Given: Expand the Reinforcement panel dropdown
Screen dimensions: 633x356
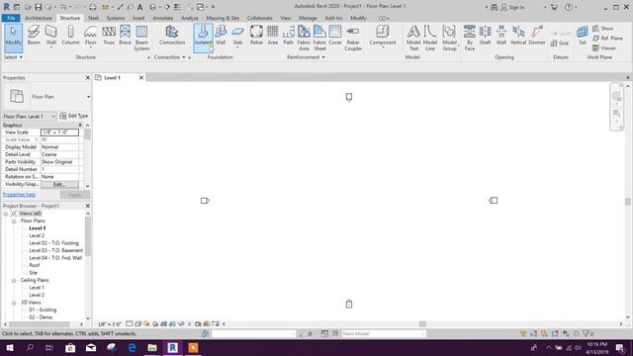Looking at the screenshot, I should point(306,57).
